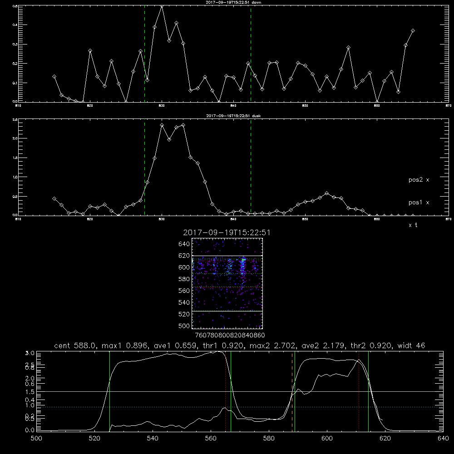Image resolution: width=454 pixels, height=454 pixels.
Task: Click the right green dashed line in the dusk plot
Action: [x=251, y=168]
